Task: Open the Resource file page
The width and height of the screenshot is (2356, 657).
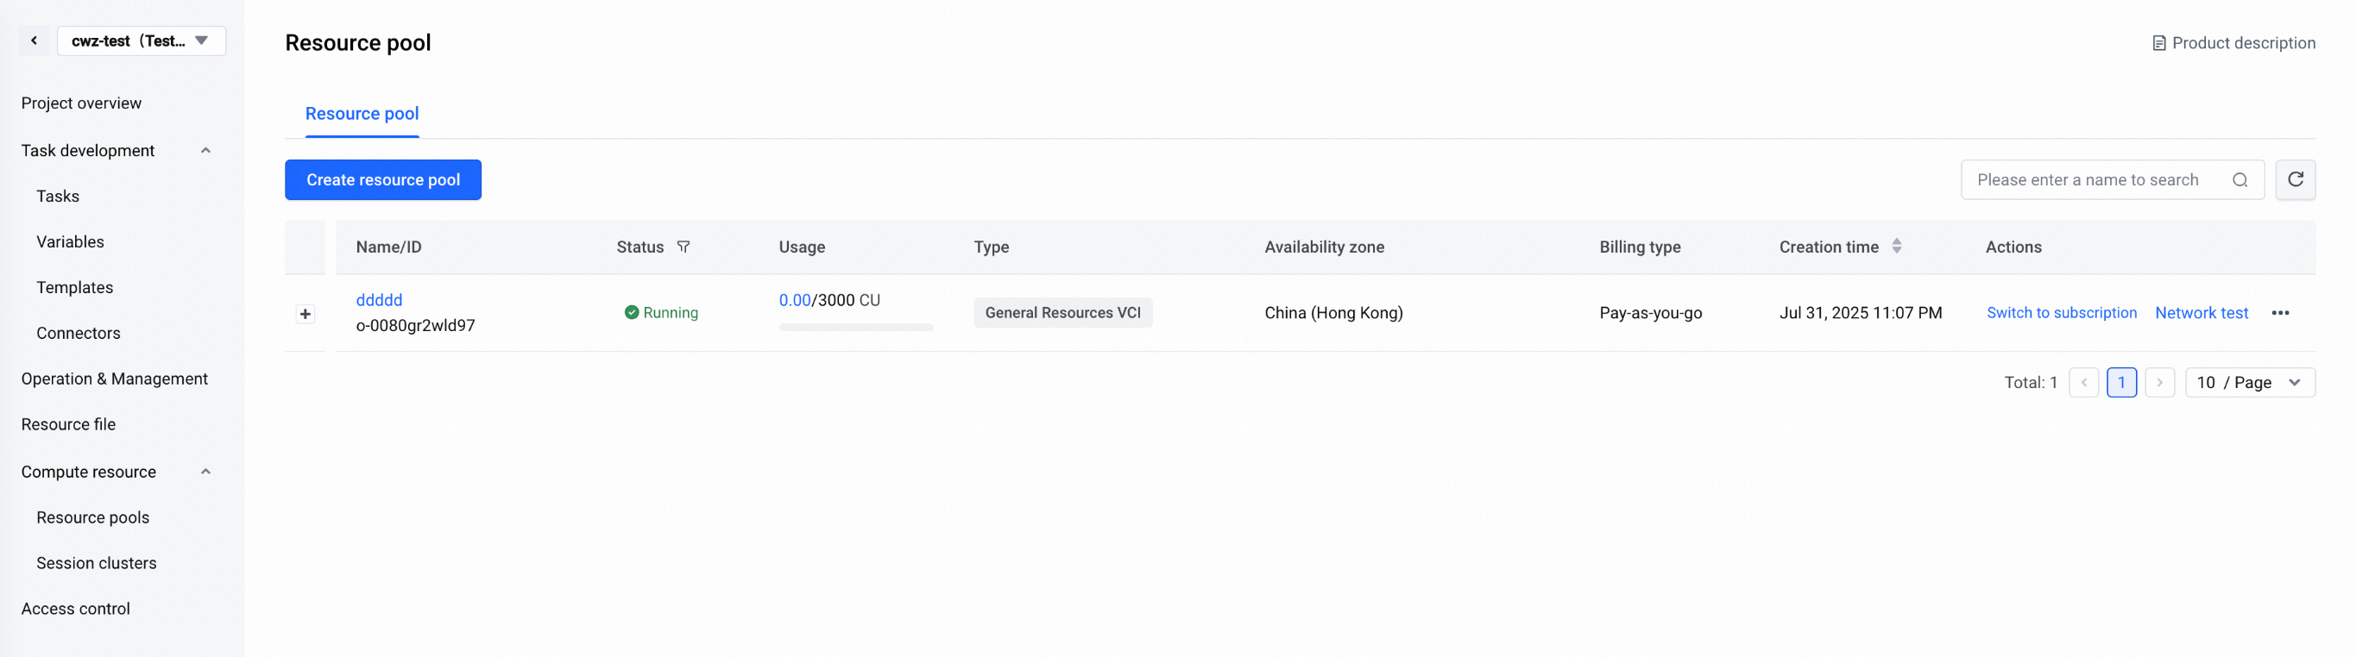Action: point(68,425)
